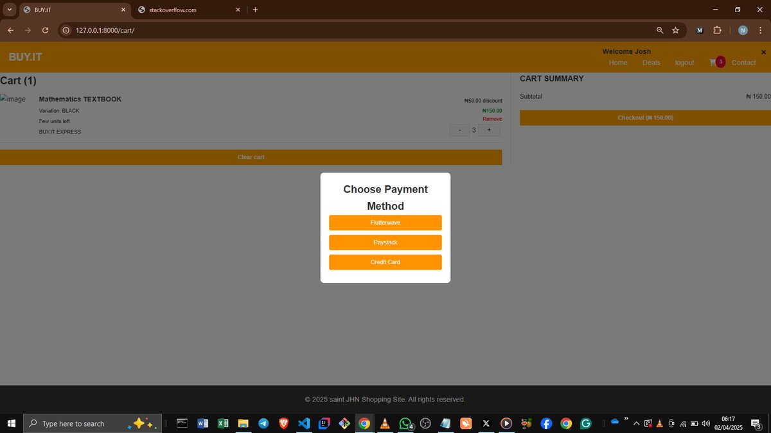Screen dimensions: 771x433
Task: View site information icon in address bar
Action: coord(66,30)
